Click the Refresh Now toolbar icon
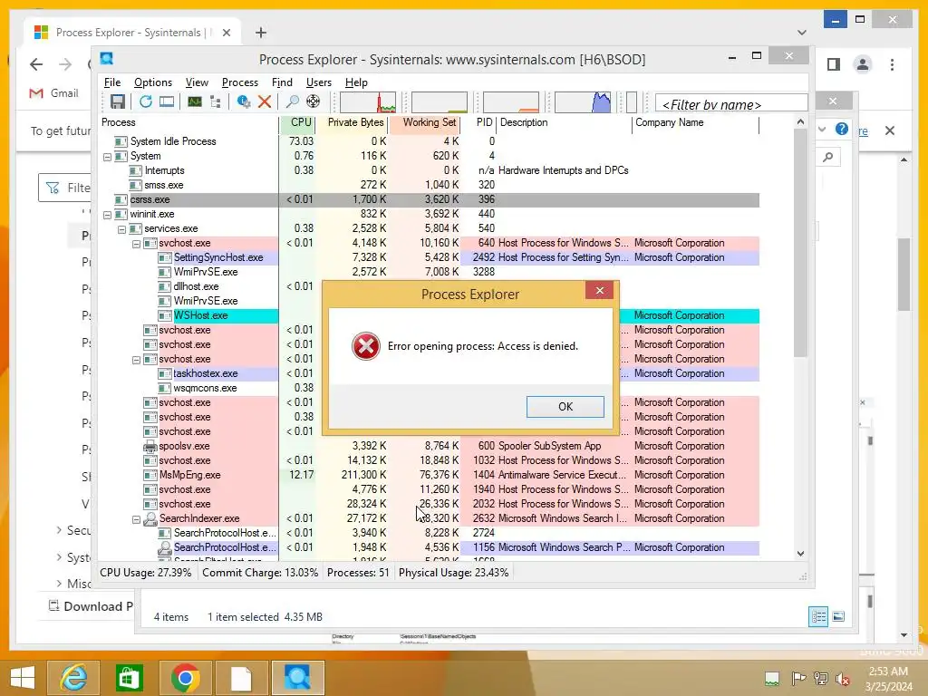The height and width of the screenshot is (696, 928). [146, 101]
